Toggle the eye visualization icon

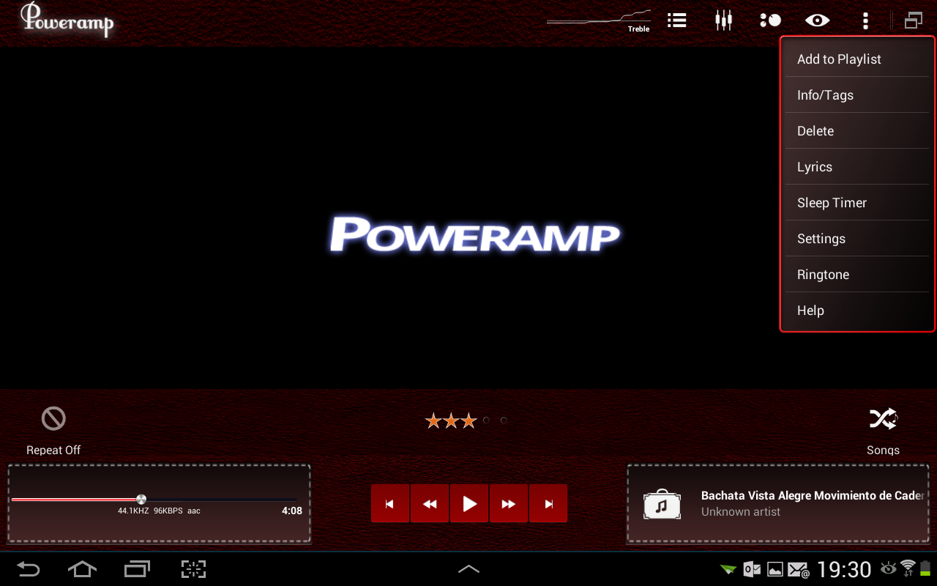pyautogui.click(x=817, y=21)
